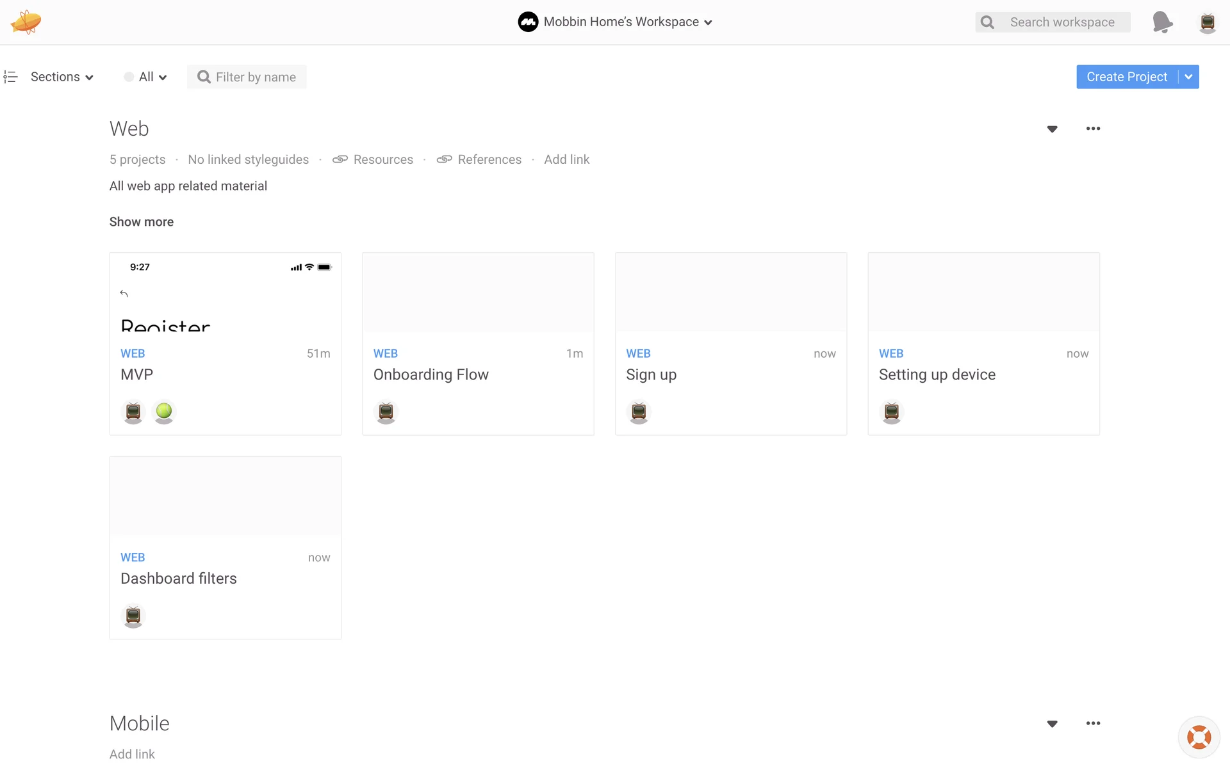Open Mobile section more options menu

pyautogui.click(x=1093, y=723)
